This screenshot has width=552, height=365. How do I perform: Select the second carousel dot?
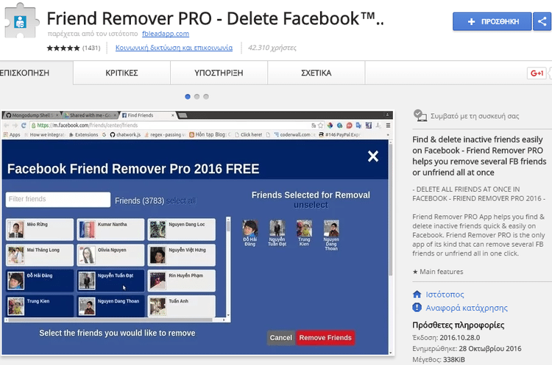pos(197,97)
